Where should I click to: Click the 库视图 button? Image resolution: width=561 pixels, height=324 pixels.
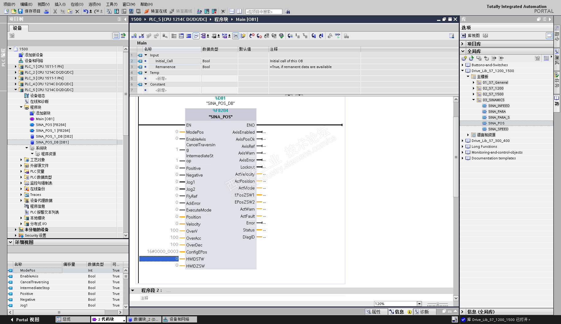471,36
